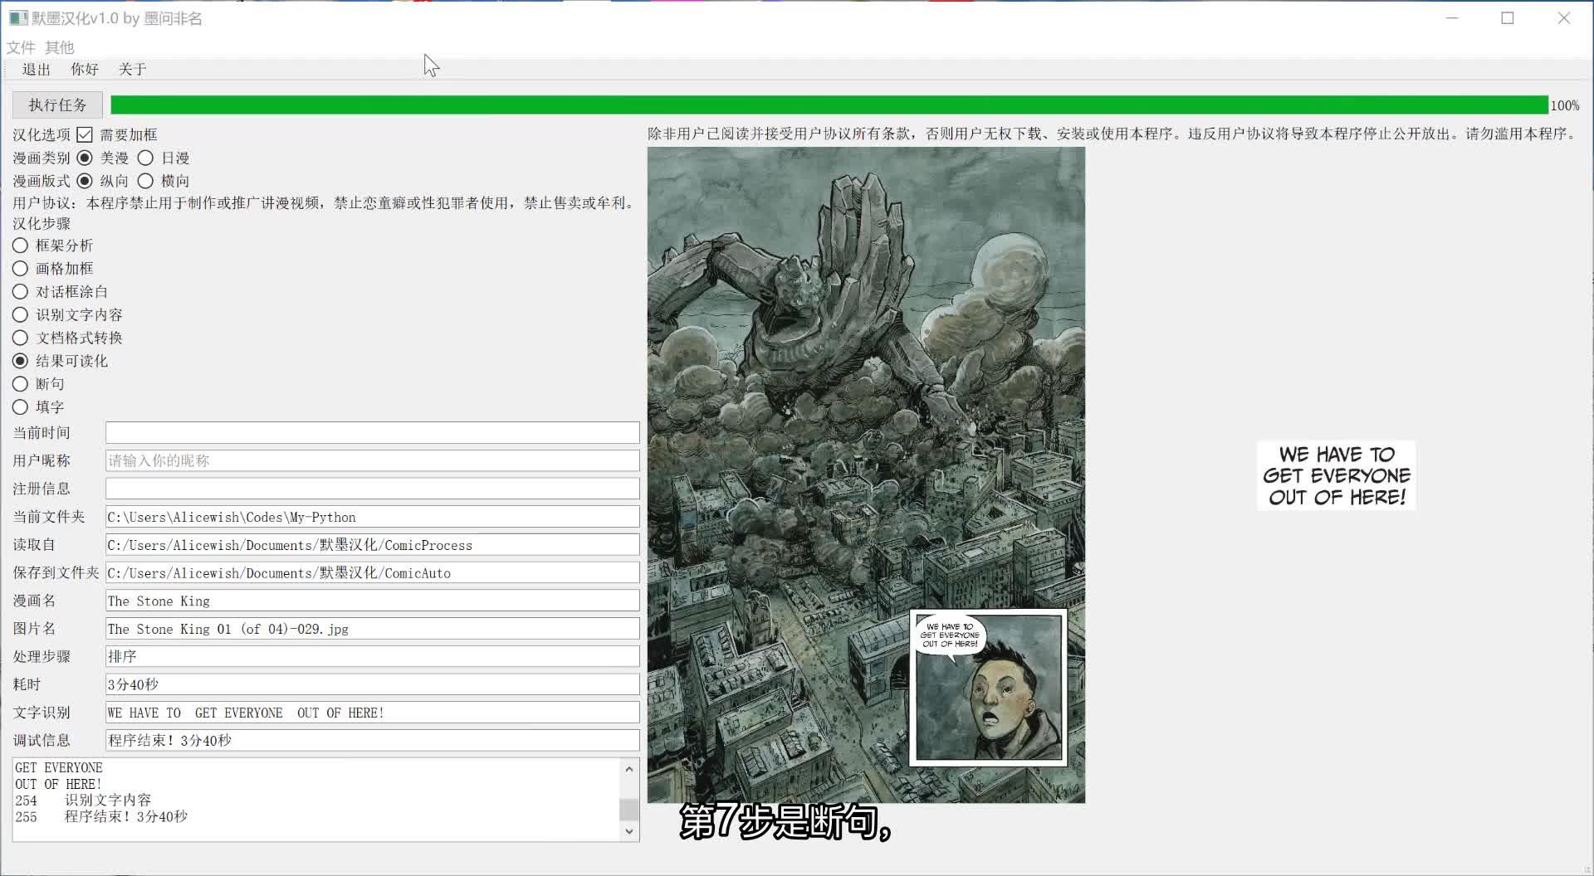Select the 框架分析 step
The height and width of the screenshot is (876, 1594).
tap(20, 245)
